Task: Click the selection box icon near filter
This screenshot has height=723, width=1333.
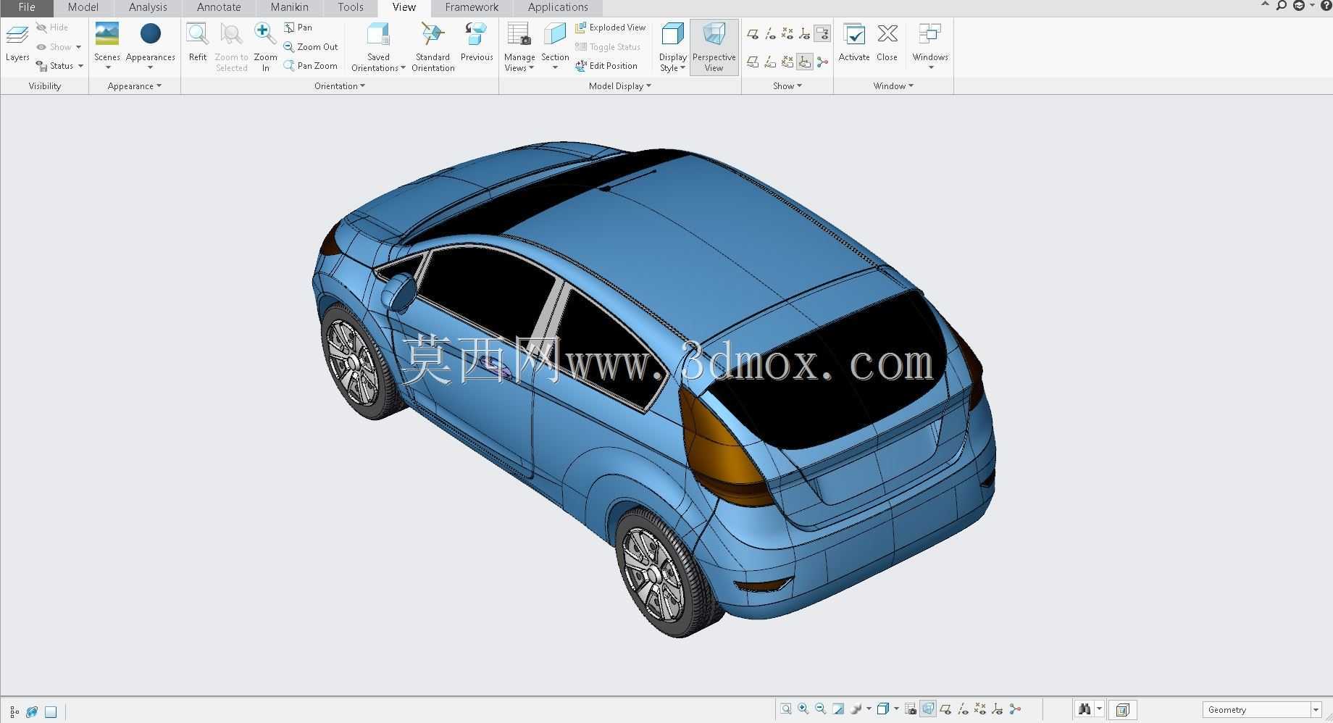Action: point(1122,710)
